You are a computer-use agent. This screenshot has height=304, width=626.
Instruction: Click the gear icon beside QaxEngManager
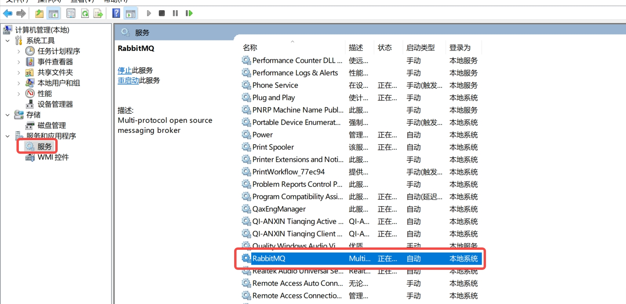point(246,209)
